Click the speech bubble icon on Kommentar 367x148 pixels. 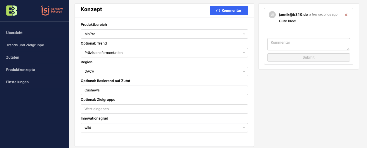218,11
